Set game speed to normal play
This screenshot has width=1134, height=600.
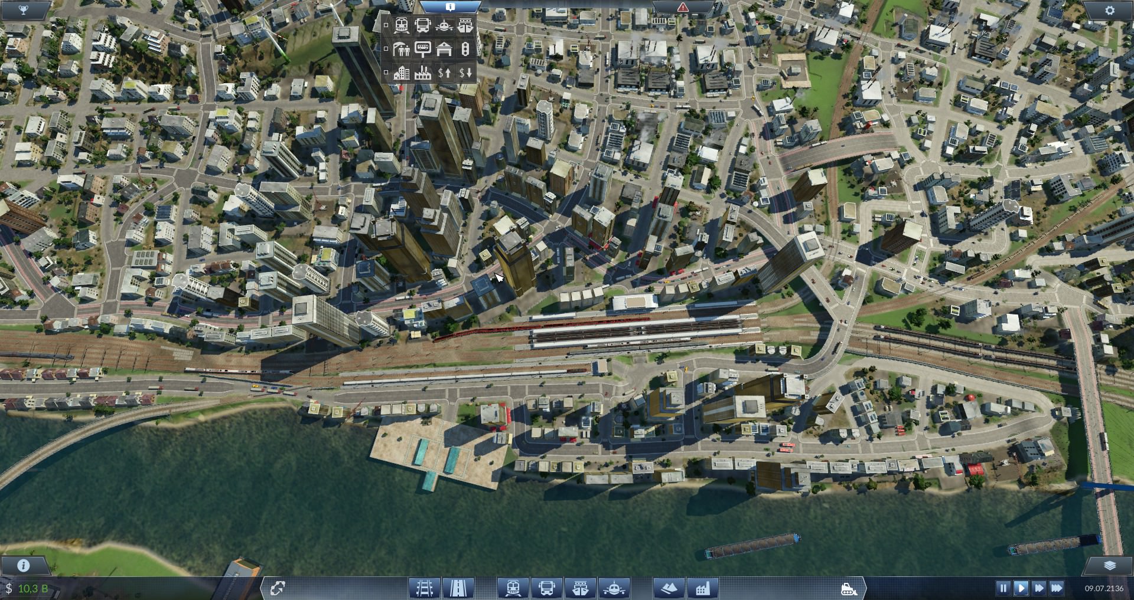coord(1021,588)
